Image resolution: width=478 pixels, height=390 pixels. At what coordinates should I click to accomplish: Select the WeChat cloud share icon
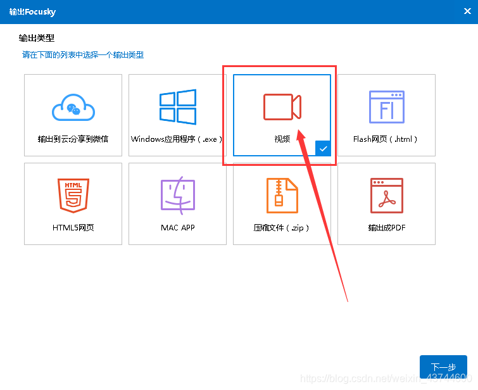click(x=73, y=108)
